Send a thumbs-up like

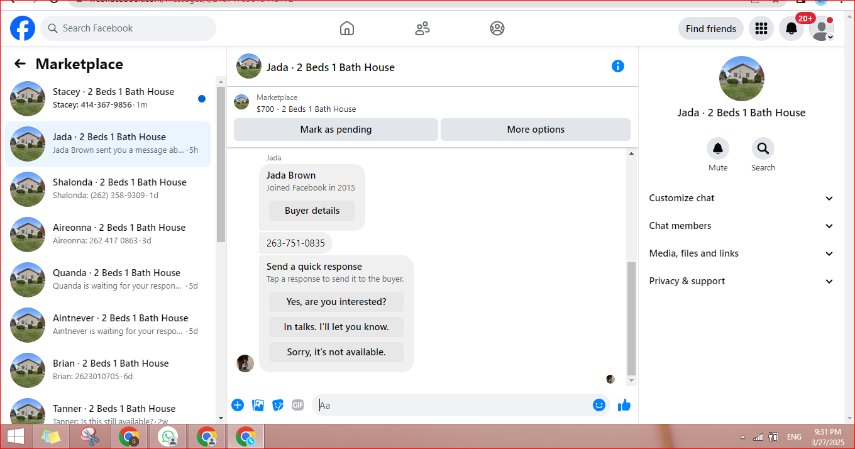624,405
